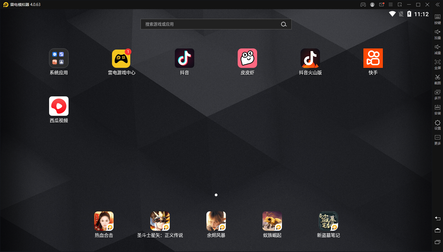This screenshot has width=443, height=252.
Task: Increase volume with 加量 button
Action: pos(438,34)
